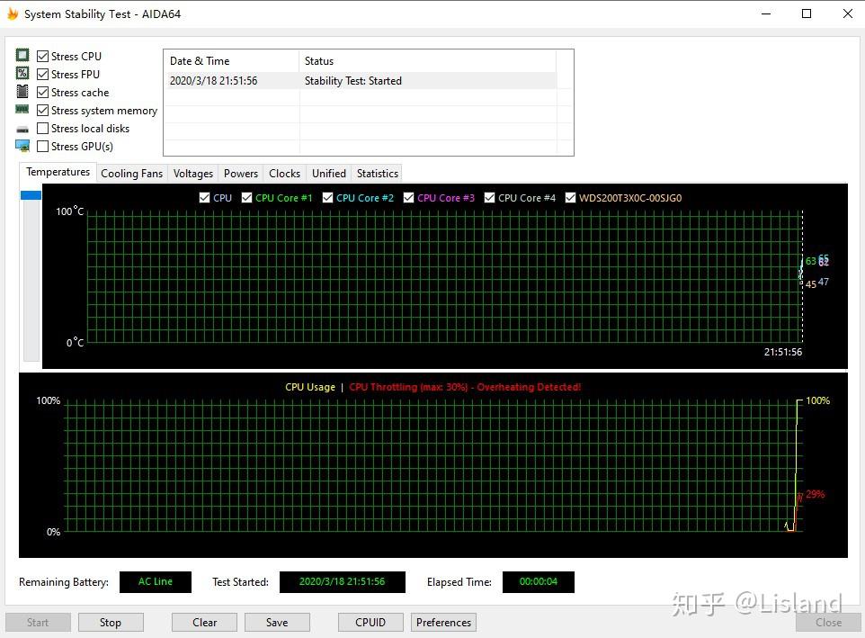The width and height of the screenshot is (865, 638).
Task: Click the Stress system memory module icon
Action: 22,109
